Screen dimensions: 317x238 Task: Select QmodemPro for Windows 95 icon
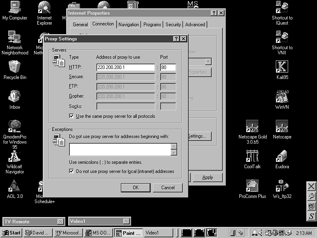coord(15,134)
